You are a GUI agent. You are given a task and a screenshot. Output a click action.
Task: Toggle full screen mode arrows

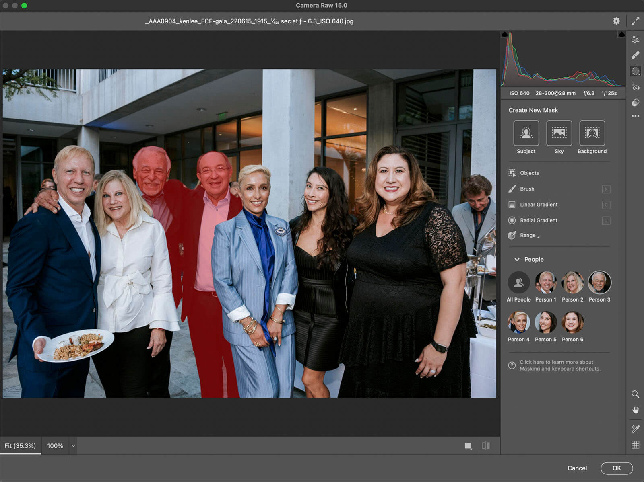pos(635,21)
